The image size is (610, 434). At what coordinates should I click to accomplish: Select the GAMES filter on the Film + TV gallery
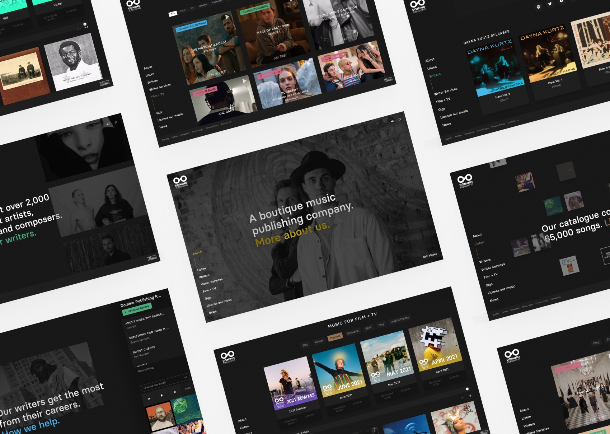point(203,5)
